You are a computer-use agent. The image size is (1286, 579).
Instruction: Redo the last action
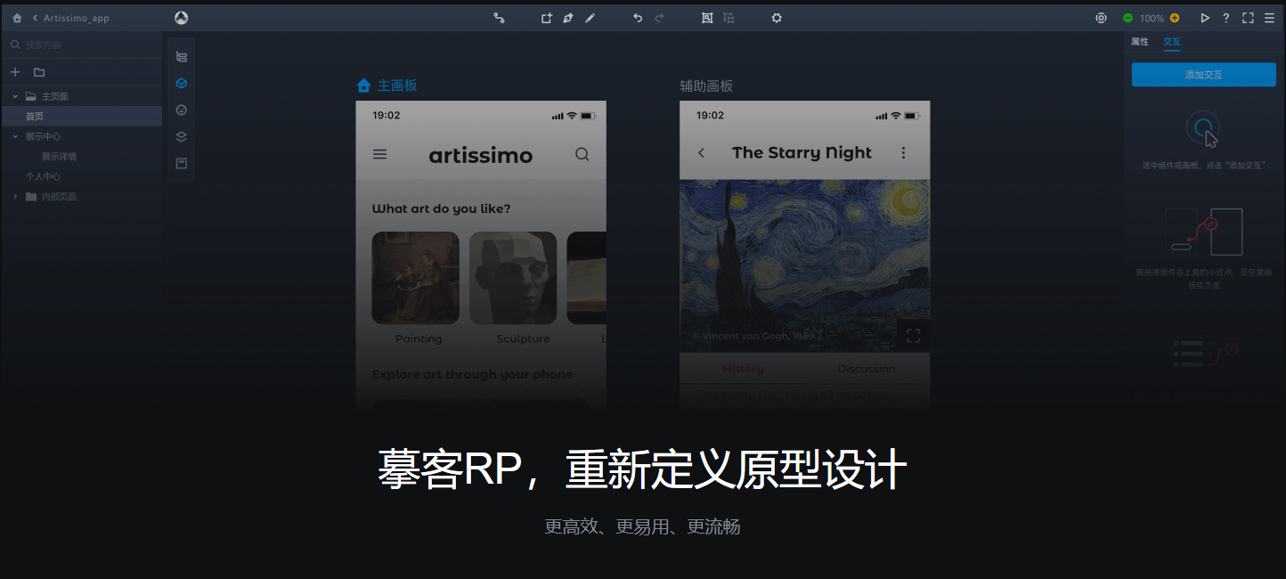(659, 18)
